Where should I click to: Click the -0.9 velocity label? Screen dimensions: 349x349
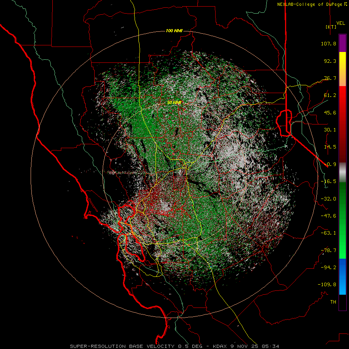tap(330, 164)
